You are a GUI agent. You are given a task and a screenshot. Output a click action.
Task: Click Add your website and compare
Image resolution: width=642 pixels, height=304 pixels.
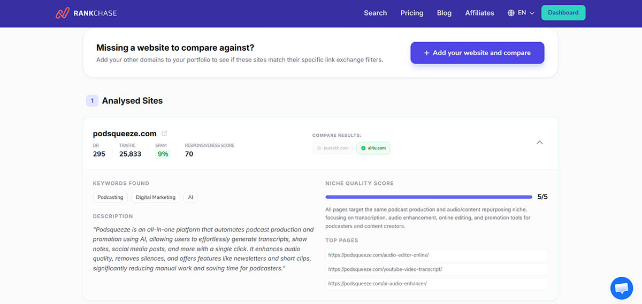[477, 53]
